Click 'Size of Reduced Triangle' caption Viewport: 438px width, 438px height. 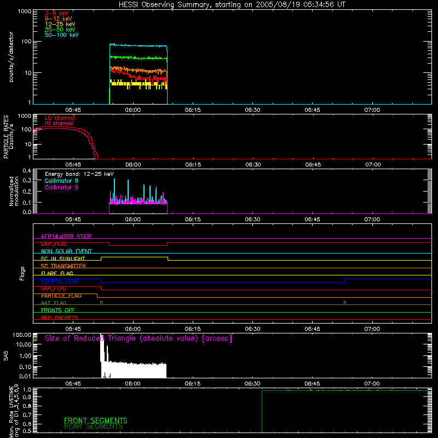139,338
